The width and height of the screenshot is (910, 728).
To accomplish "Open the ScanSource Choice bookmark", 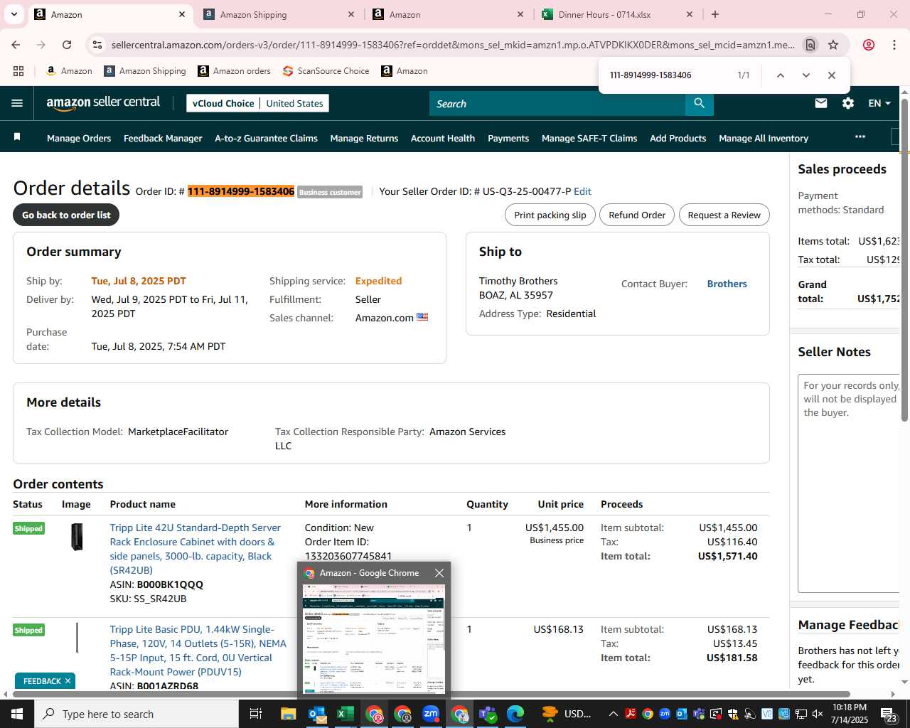I will tap(326, 71).
